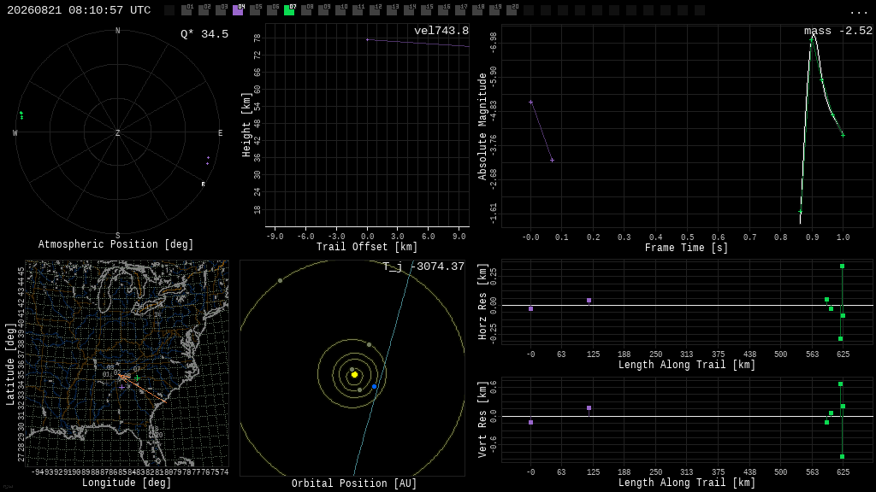
Task: Toggle station box 03 in top bar
Action: pyautogui.click(x=221, y=10)
